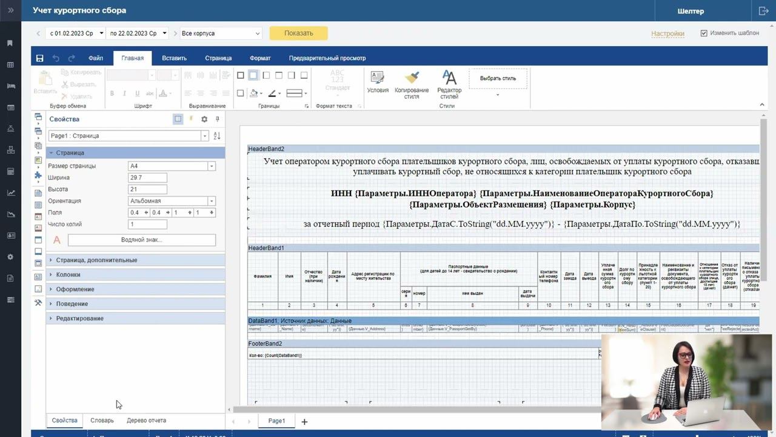Open the hierarchy structure section in the sidebar
This screenshot has height=437, width=776.
pos(10,150)
